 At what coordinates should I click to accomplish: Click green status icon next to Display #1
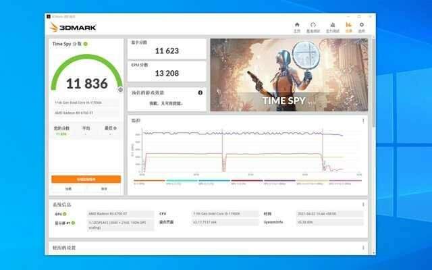pos(72,222)
